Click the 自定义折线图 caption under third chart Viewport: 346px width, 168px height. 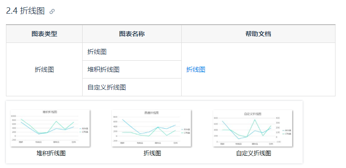253,153
